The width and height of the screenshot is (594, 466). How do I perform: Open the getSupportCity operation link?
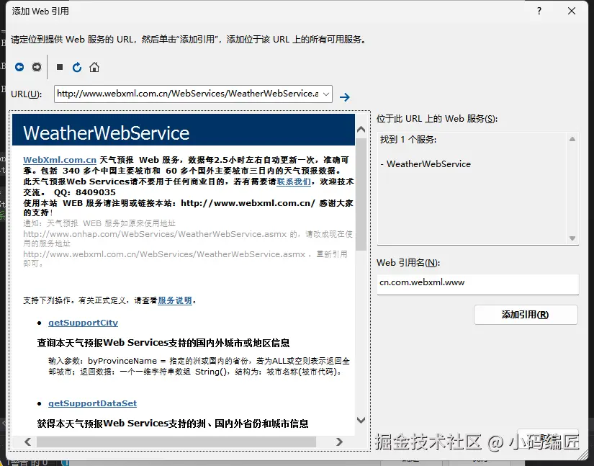click(x=83, y=323)
